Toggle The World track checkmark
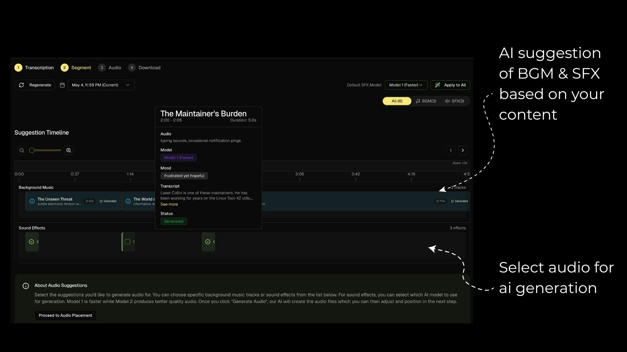 pos(128,201)
